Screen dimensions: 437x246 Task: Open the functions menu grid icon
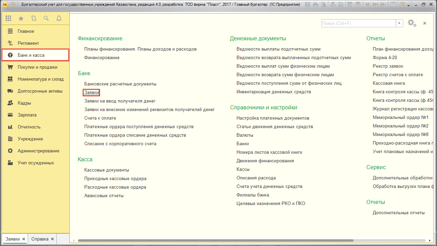pos(8,18)
